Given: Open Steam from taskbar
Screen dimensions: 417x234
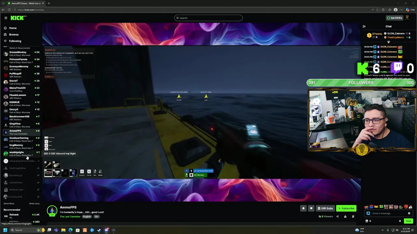Looking at the screenshot, I should tap(99, 230).
